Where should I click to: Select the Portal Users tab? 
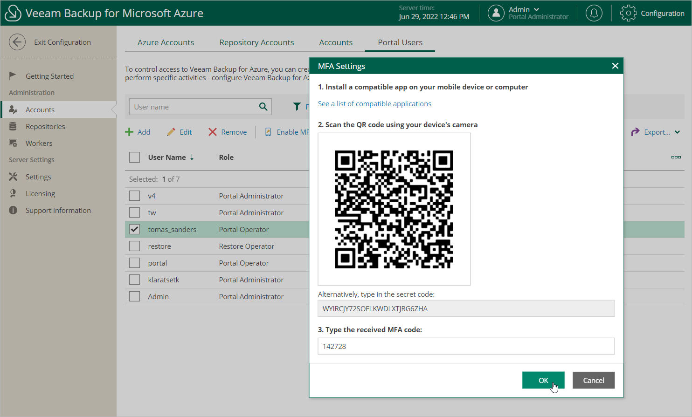400,42
